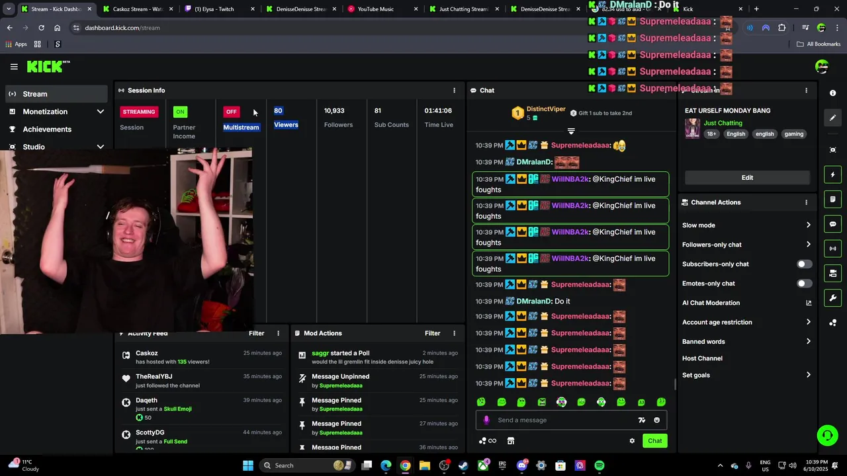Click the Just Chatting category thumbnail

click(692, 128)
